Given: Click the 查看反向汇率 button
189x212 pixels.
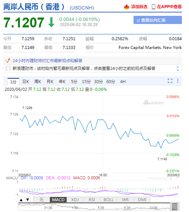Looking at the screenshot, I should (158, 20).
